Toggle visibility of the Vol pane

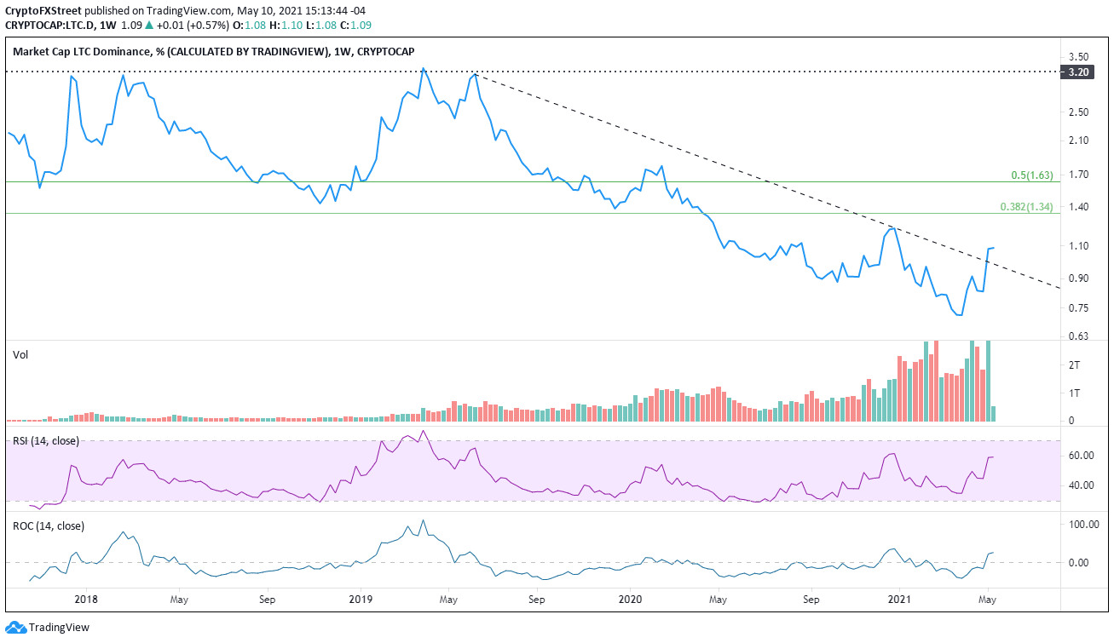19,355
